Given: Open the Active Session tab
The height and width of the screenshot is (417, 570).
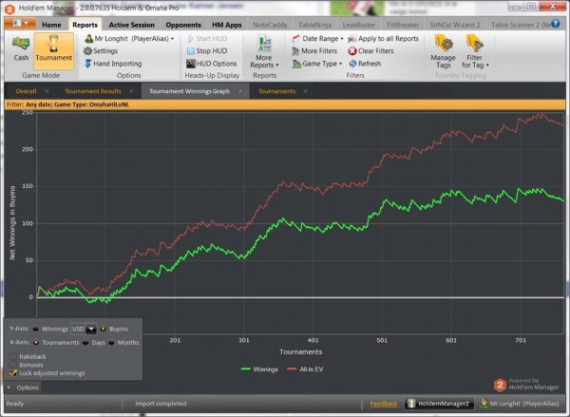Looking at the screenshot, I should tap(132, 25).
